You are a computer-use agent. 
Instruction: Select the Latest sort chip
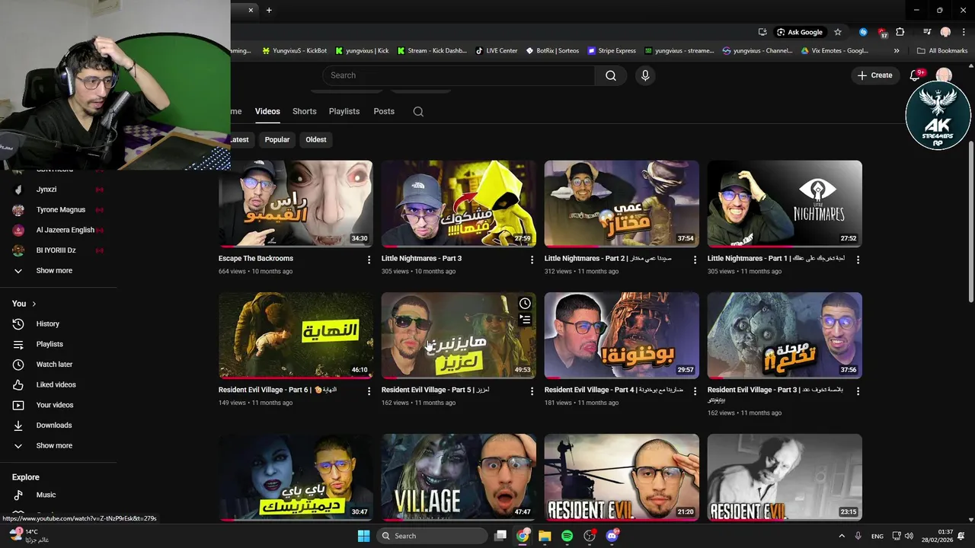pyautogui.click(x=241, y=139)
